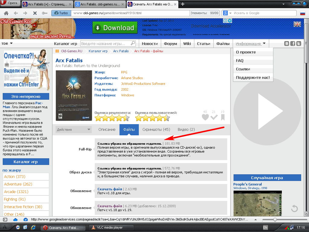Click the green Download ad button

click(115, 27)
